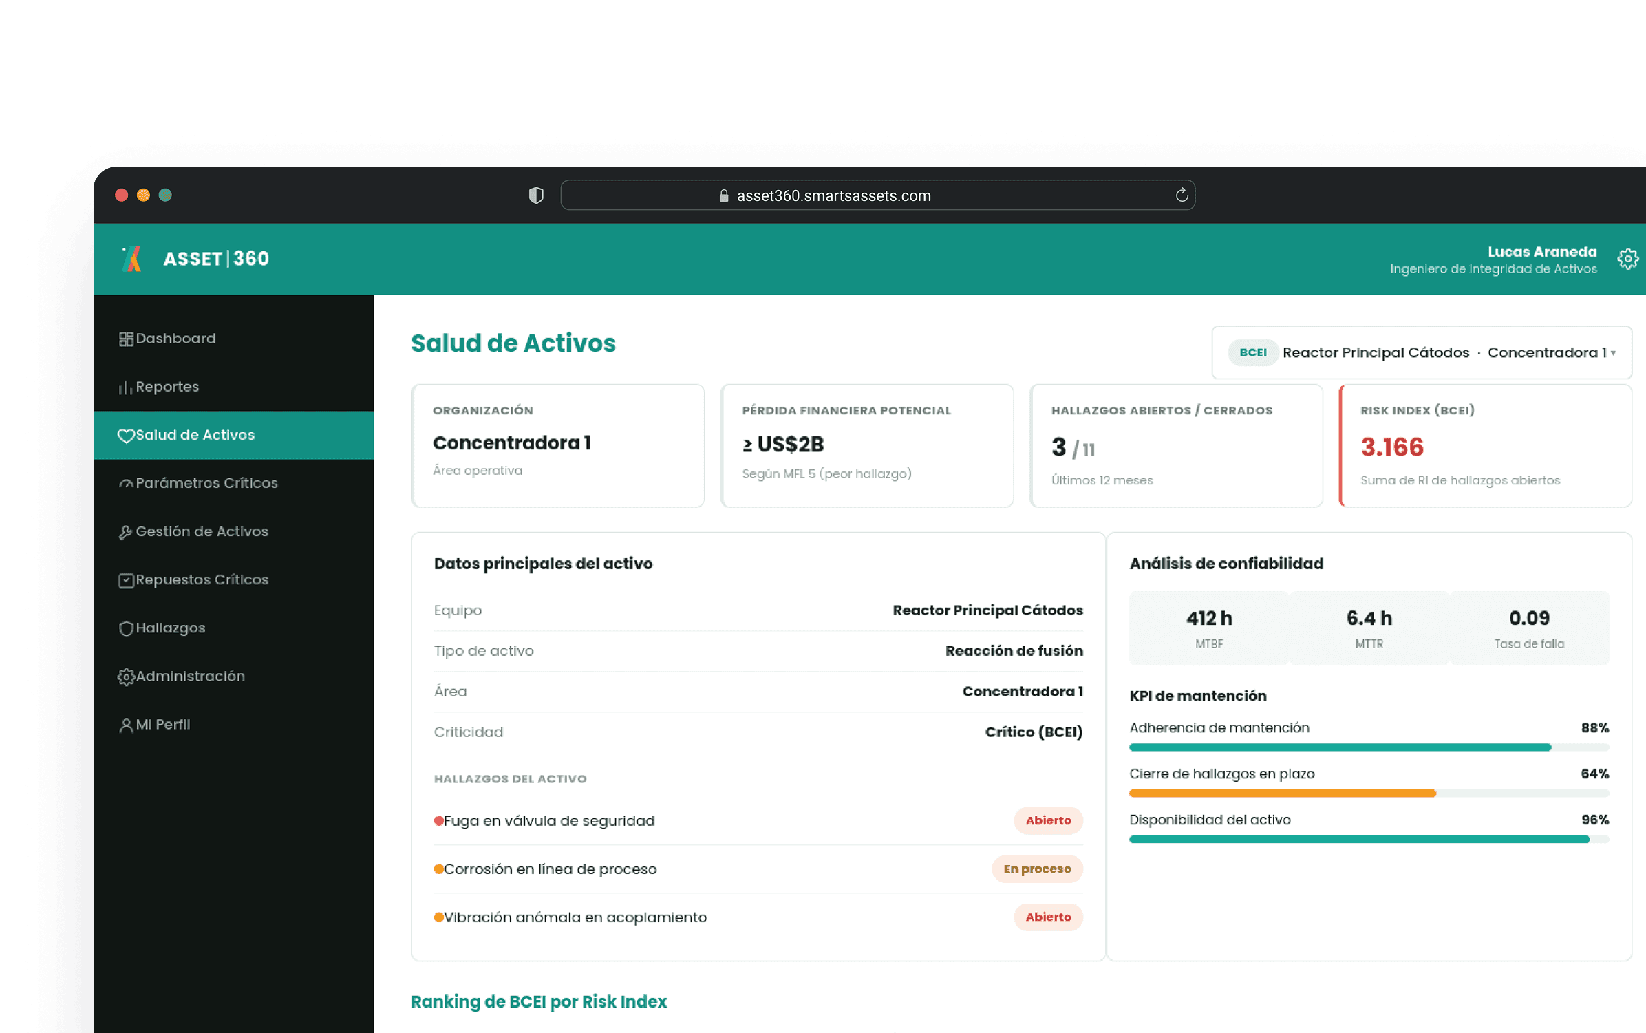Click the browser shield privacy icon
This screenshot has height=1033, width=1646.
[536, 195]
